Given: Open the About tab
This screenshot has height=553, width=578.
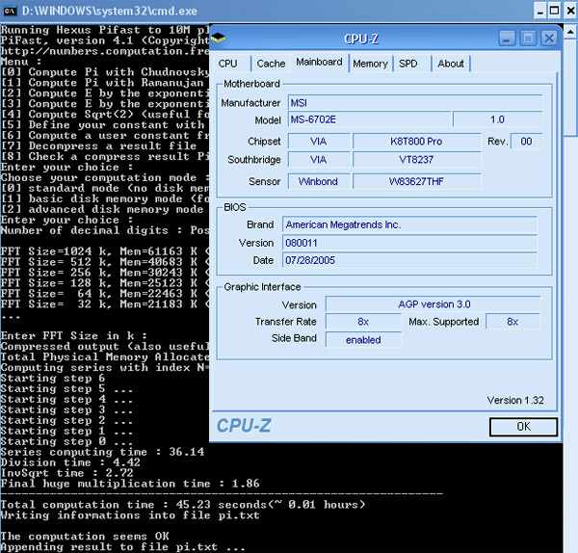Looking at the screenshot, I should [451, 64].
